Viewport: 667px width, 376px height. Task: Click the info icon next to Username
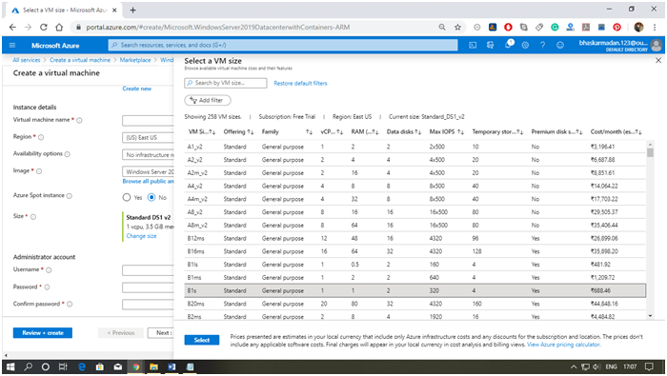(x=49, y=270)
